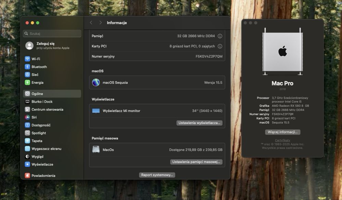342x200 pixels.
Task: Click the Mac Pro title text
Action: pyautogui.click(x=282, y=83)
